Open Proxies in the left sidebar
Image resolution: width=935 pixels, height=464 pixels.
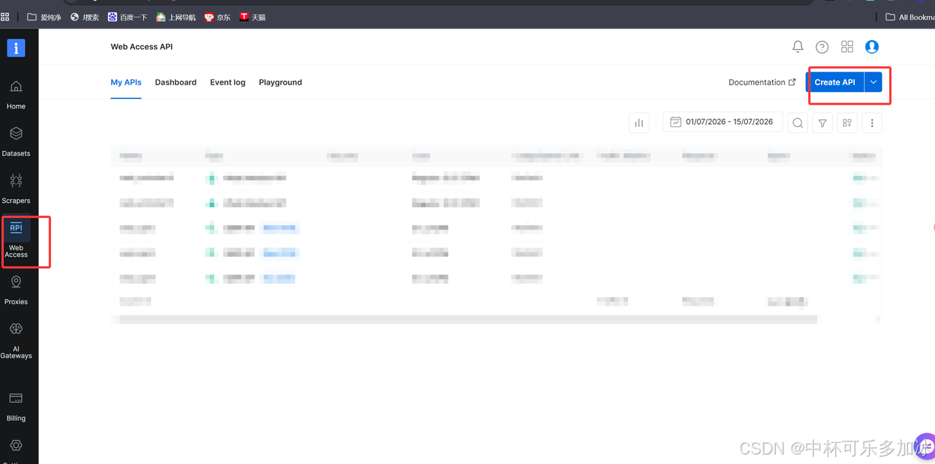click(x=16, y=290)
